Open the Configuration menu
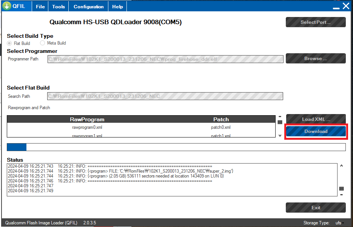 point(88,6)
